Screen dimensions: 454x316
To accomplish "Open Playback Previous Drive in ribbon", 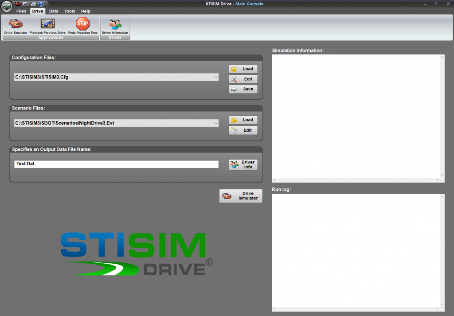I will click(x=47, y=26).
